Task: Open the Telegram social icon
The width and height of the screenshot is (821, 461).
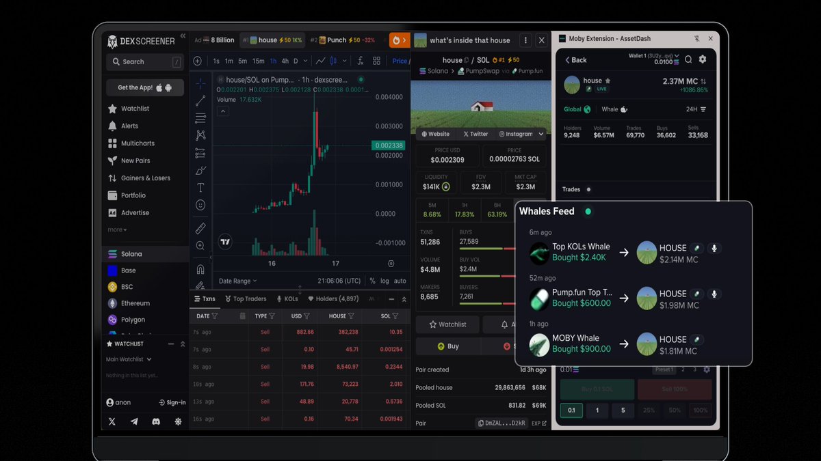Action: pos(134,421)
